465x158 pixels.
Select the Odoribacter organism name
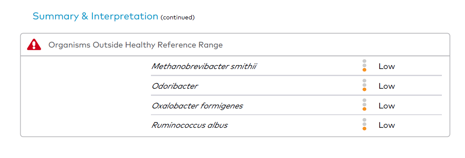coord(174,86)
